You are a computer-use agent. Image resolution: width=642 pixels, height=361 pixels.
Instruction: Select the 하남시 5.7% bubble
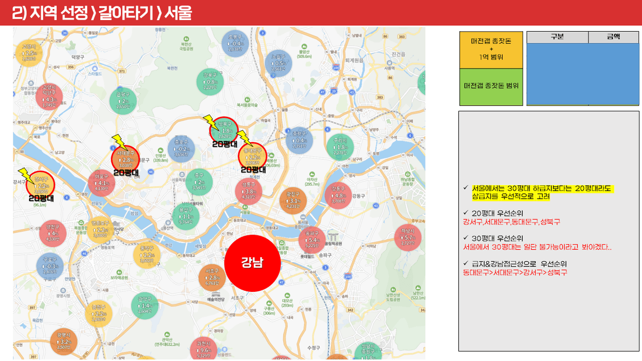coord(408,237)
